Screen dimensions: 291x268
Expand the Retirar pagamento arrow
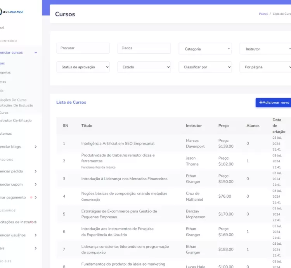[x=36, y=197]
